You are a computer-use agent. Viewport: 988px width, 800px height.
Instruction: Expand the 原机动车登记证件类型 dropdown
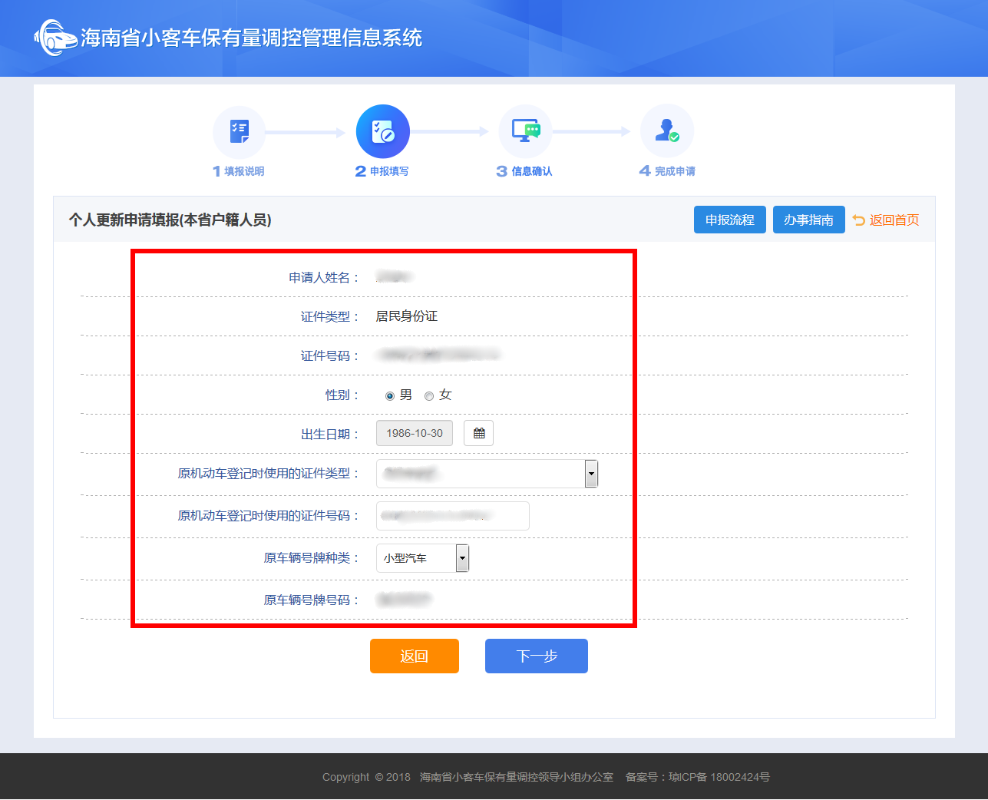click(590, 474)
